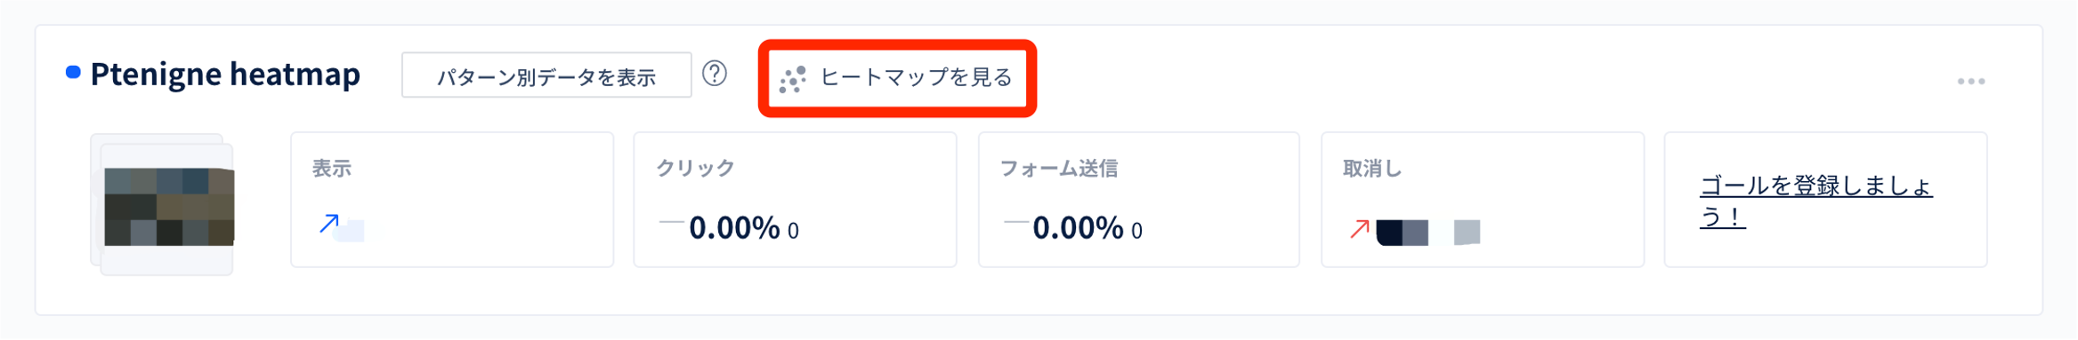Click the 0.00% value in クリック card

[734, 228]
